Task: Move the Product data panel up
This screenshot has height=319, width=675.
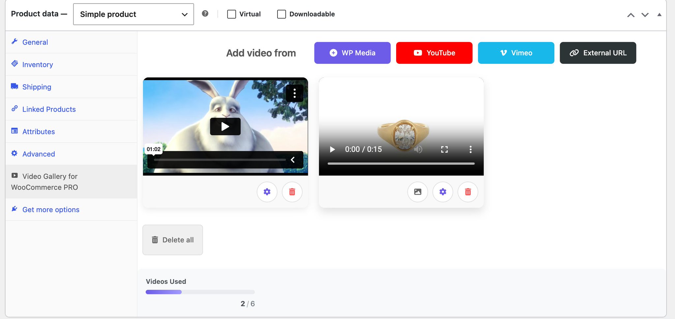Action: pos(631,15)
